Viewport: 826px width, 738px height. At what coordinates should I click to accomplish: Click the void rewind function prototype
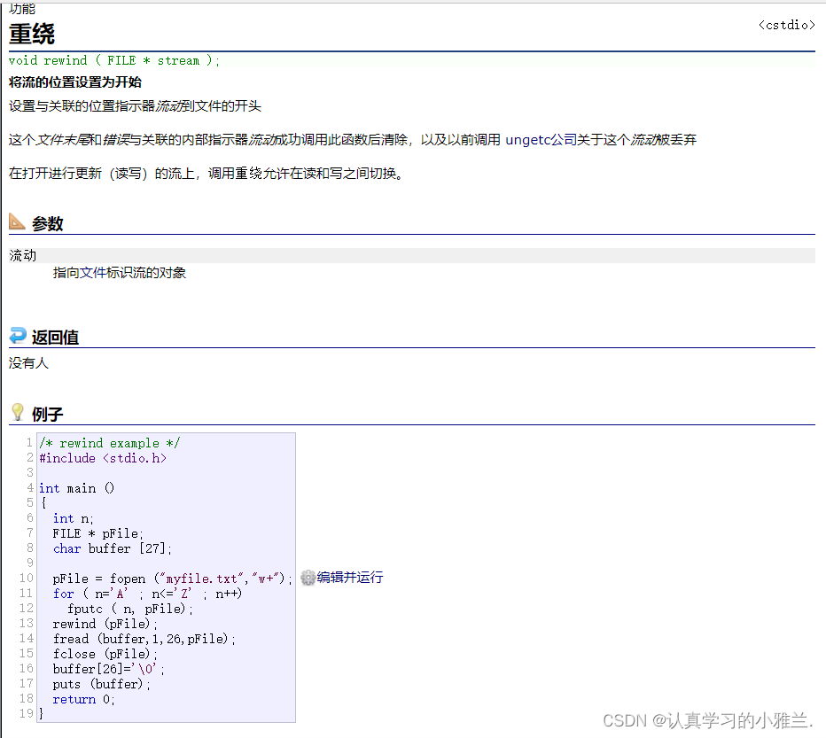click(x=113, y=60)
